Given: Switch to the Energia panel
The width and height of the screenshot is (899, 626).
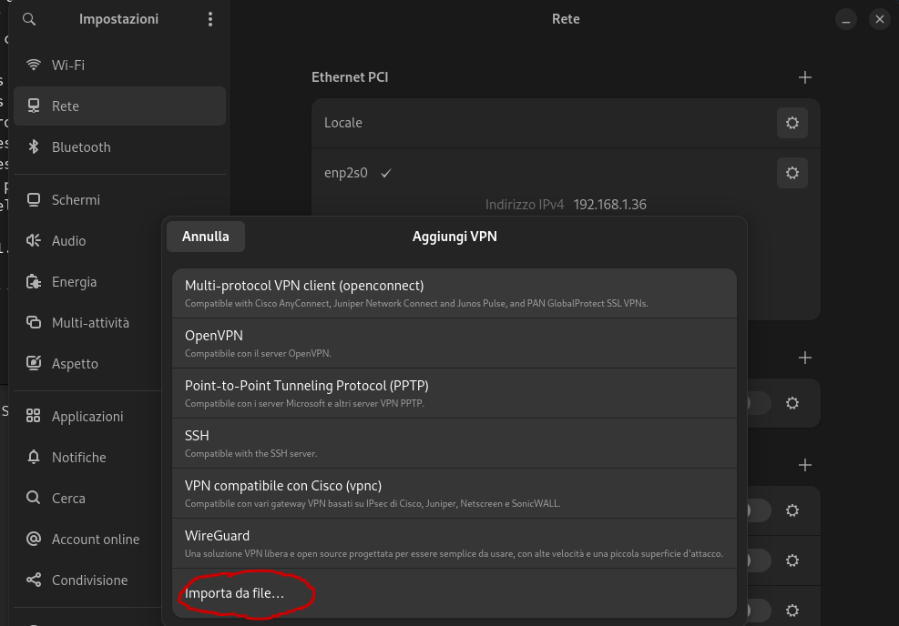Looking at the screenshot, I should [74, 282].
